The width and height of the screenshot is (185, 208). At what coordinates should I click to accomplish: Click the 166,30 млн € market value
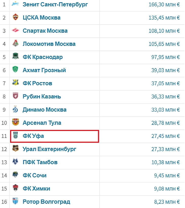[164, 5]
